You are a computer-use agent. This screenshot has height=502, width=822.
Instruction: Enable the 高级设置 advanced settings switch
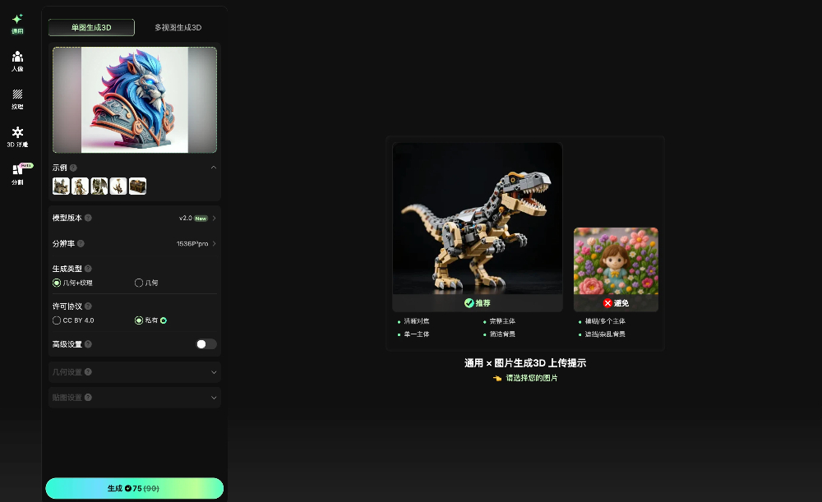pyautogui.click(x=205, y=343)
